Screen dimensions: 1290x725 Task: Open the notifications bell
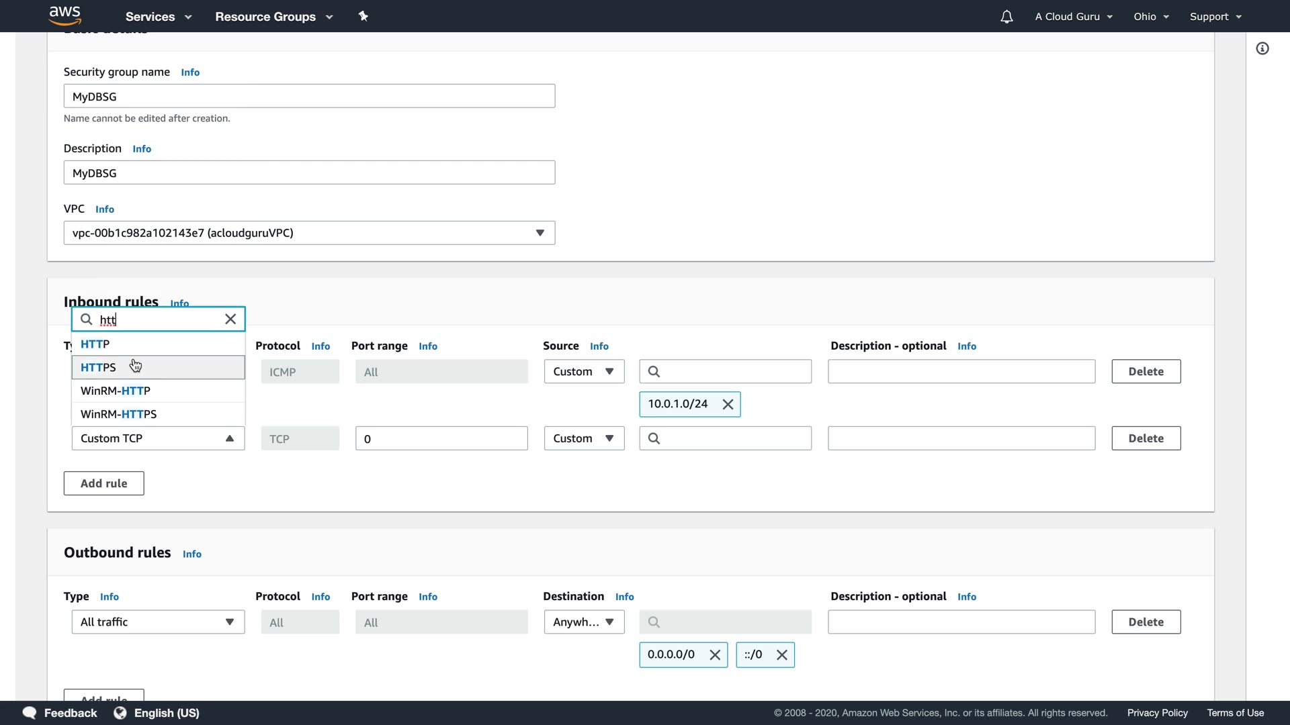click(1006, 17)
